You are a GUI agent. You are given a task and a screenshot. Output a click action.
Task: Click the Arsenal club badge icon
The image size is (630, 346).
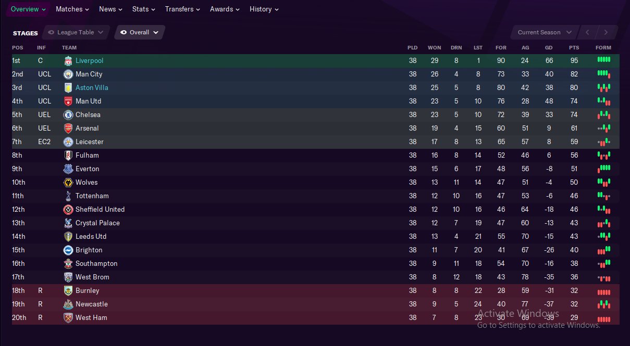click(x=68, y=129)
